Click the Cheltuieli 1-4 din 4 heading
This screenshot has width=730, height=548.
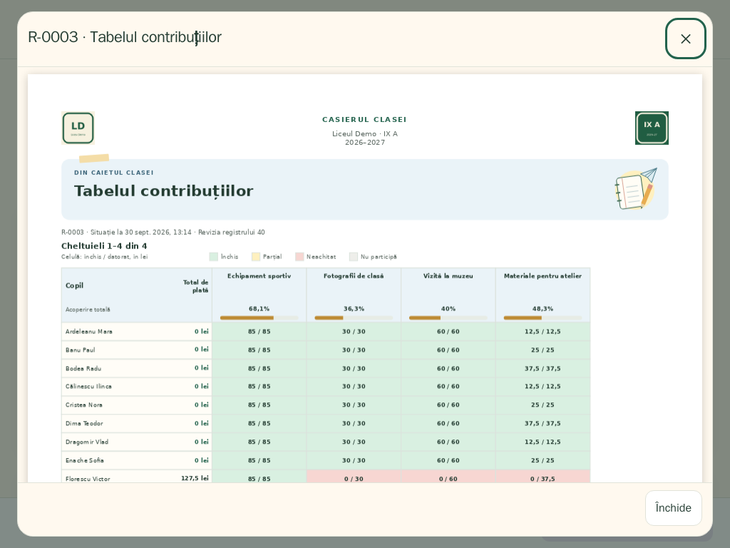point(104,246)
